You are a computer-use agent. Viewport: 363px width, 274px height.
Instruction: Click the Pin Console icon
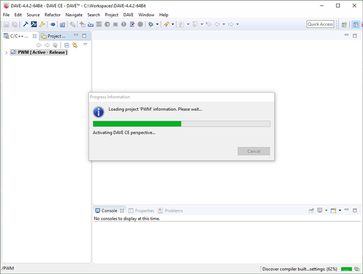point(311,210)
